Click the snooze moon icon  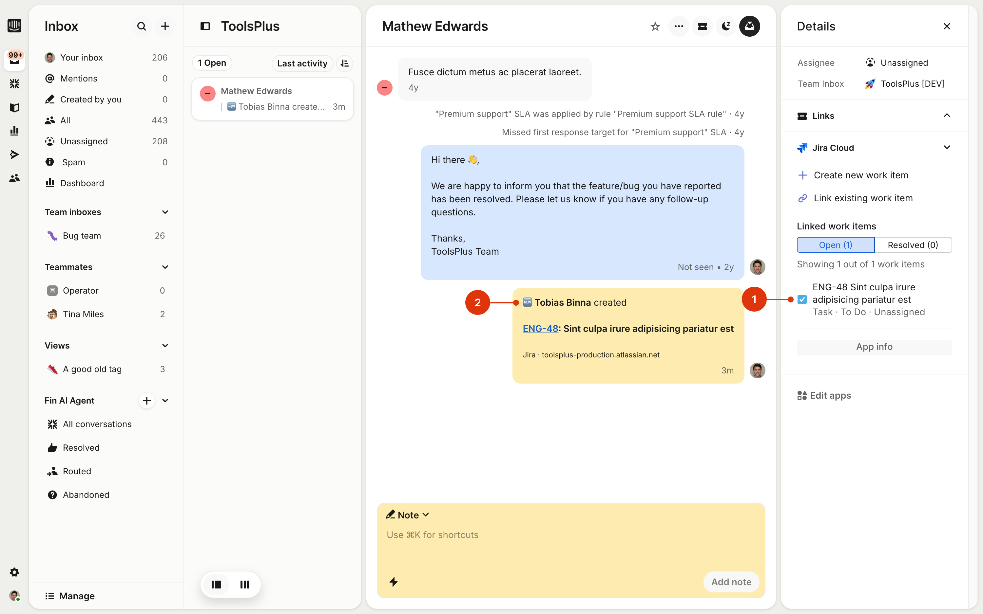726,27
